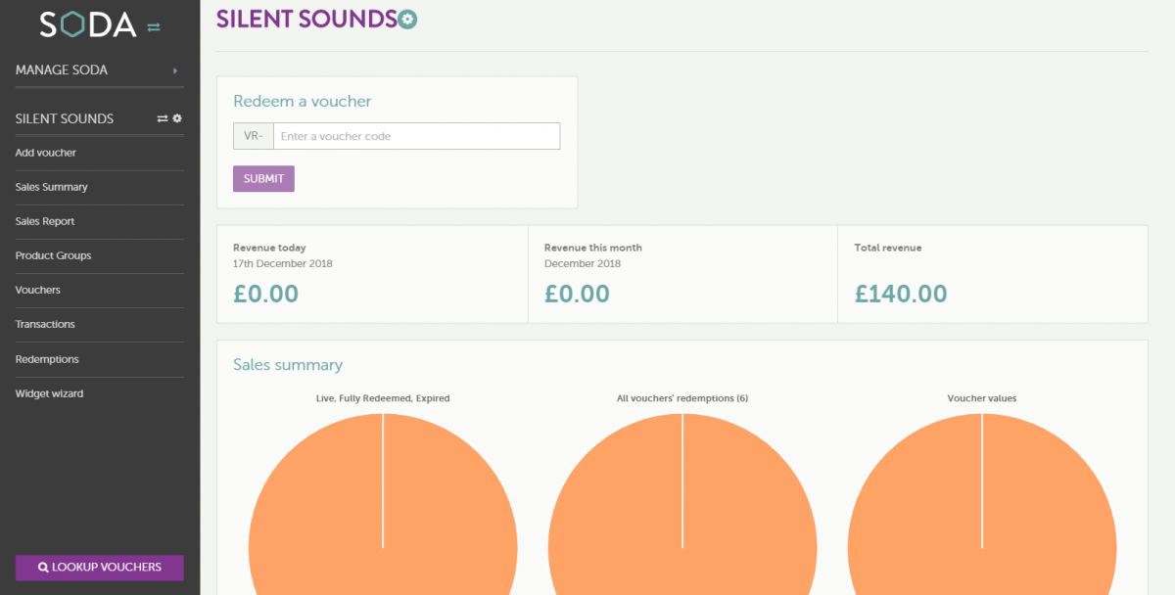1175x595 pixels.
Task: Click sidebar gear icon beside Silent Sounds
Action: [x=177, y=118]
